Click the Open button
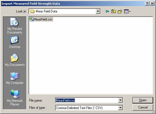This screenshot has height=114, width=156. pyautogui.click(x=143, y=100)
